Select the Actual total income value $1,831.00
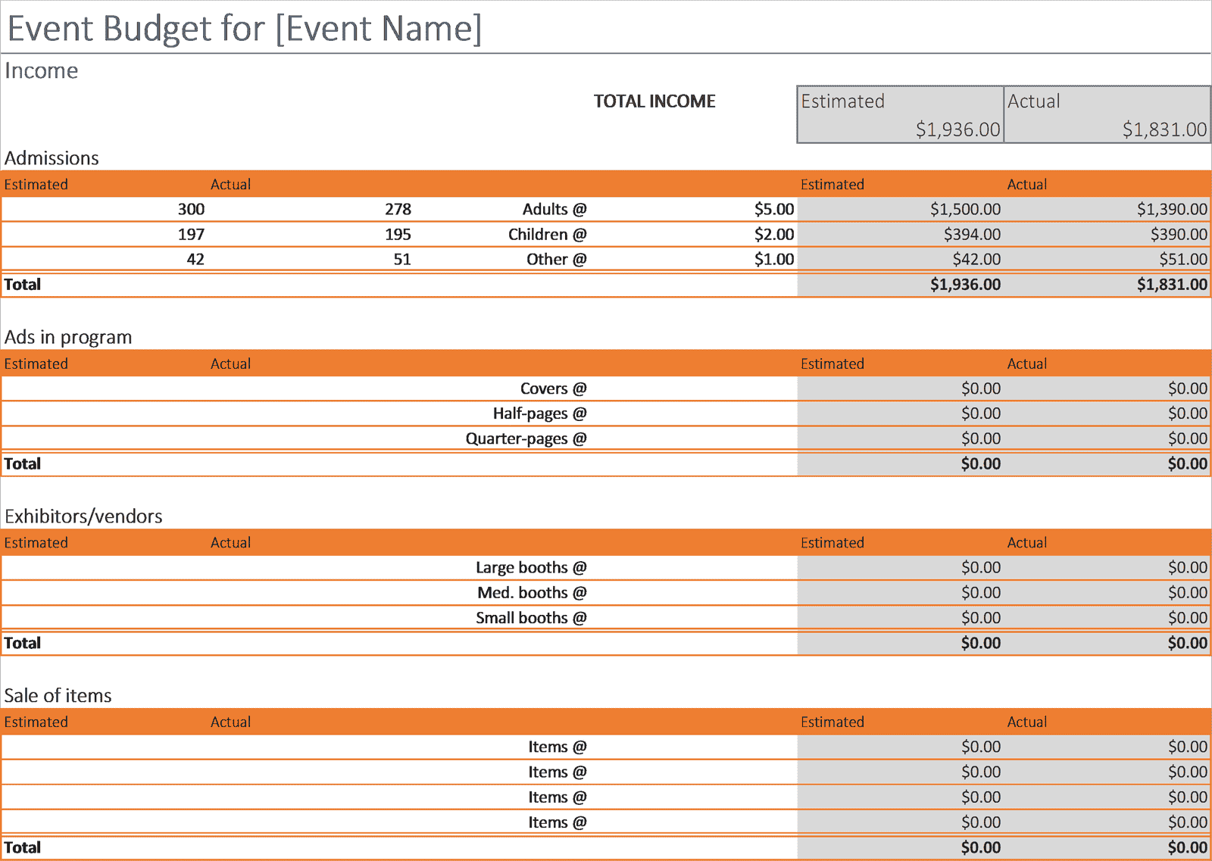1212x861 pixels. point(1164,129)
